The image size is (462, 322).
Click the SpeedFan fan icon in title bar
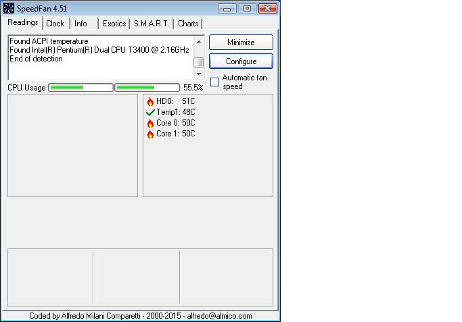(9, 8)
